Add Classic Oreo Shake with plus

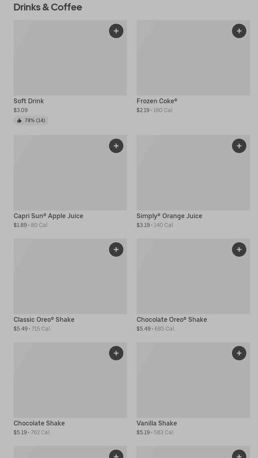click(116, 249)
